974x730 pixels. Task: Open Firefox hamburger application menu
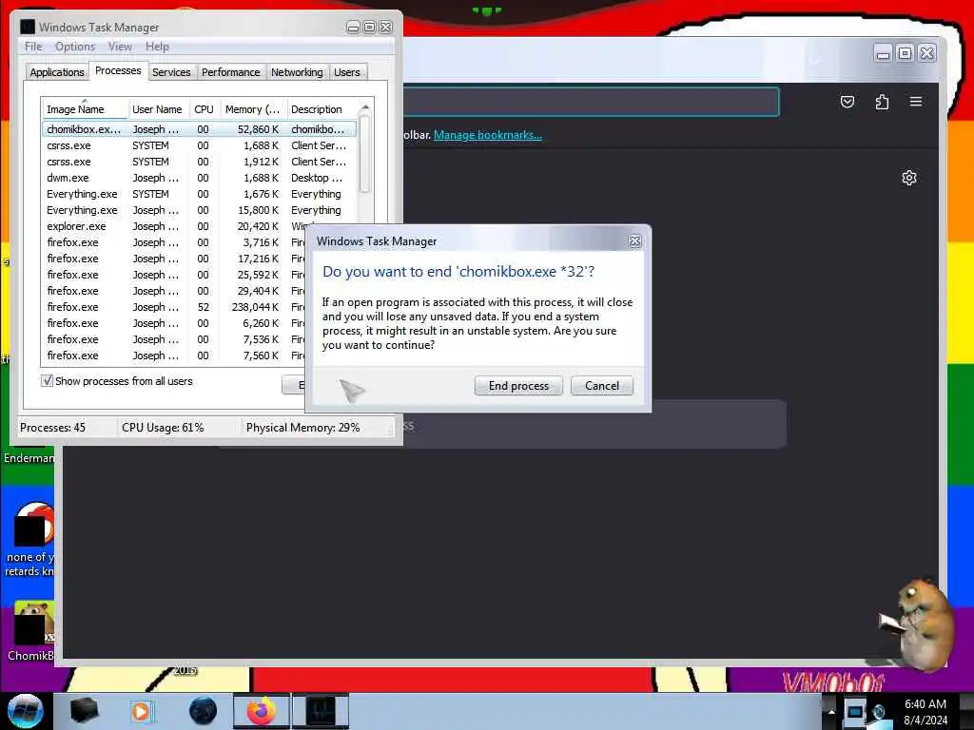click(916, 101)
